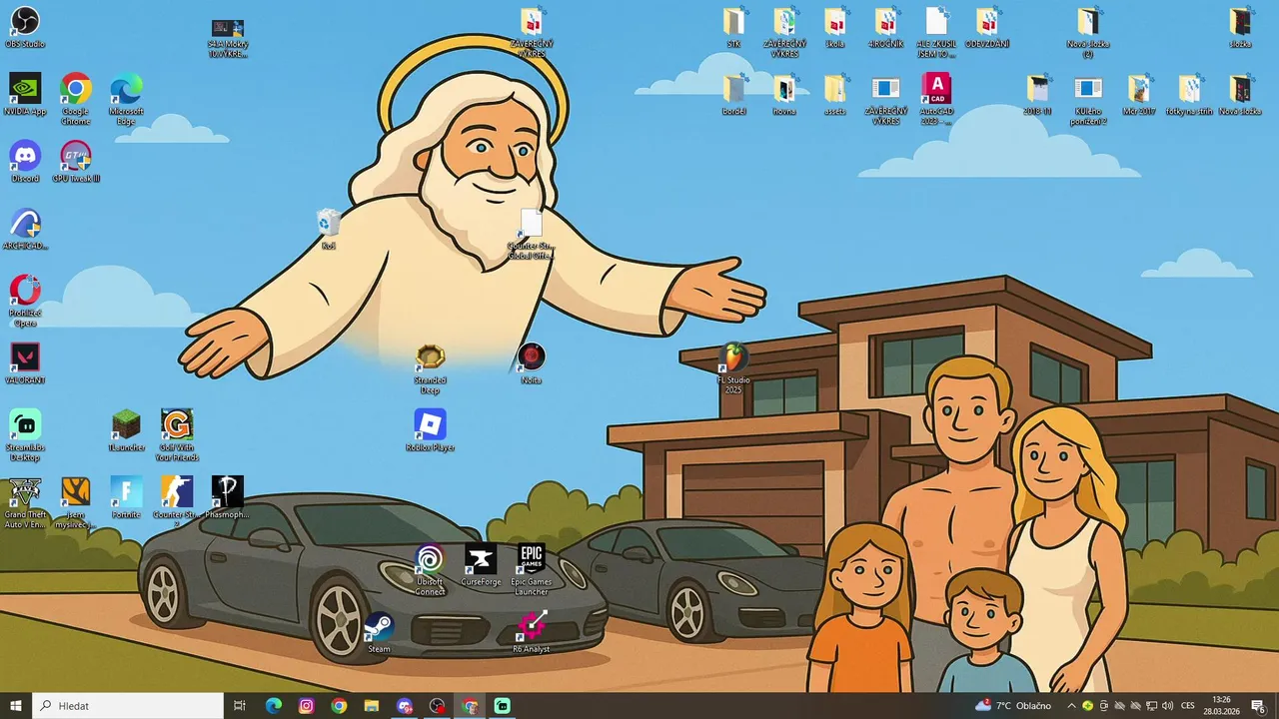Select the Counter-Strike 2 desktop shortcut
This screenshot has width=1279, height=719.
tap(177, 501)
